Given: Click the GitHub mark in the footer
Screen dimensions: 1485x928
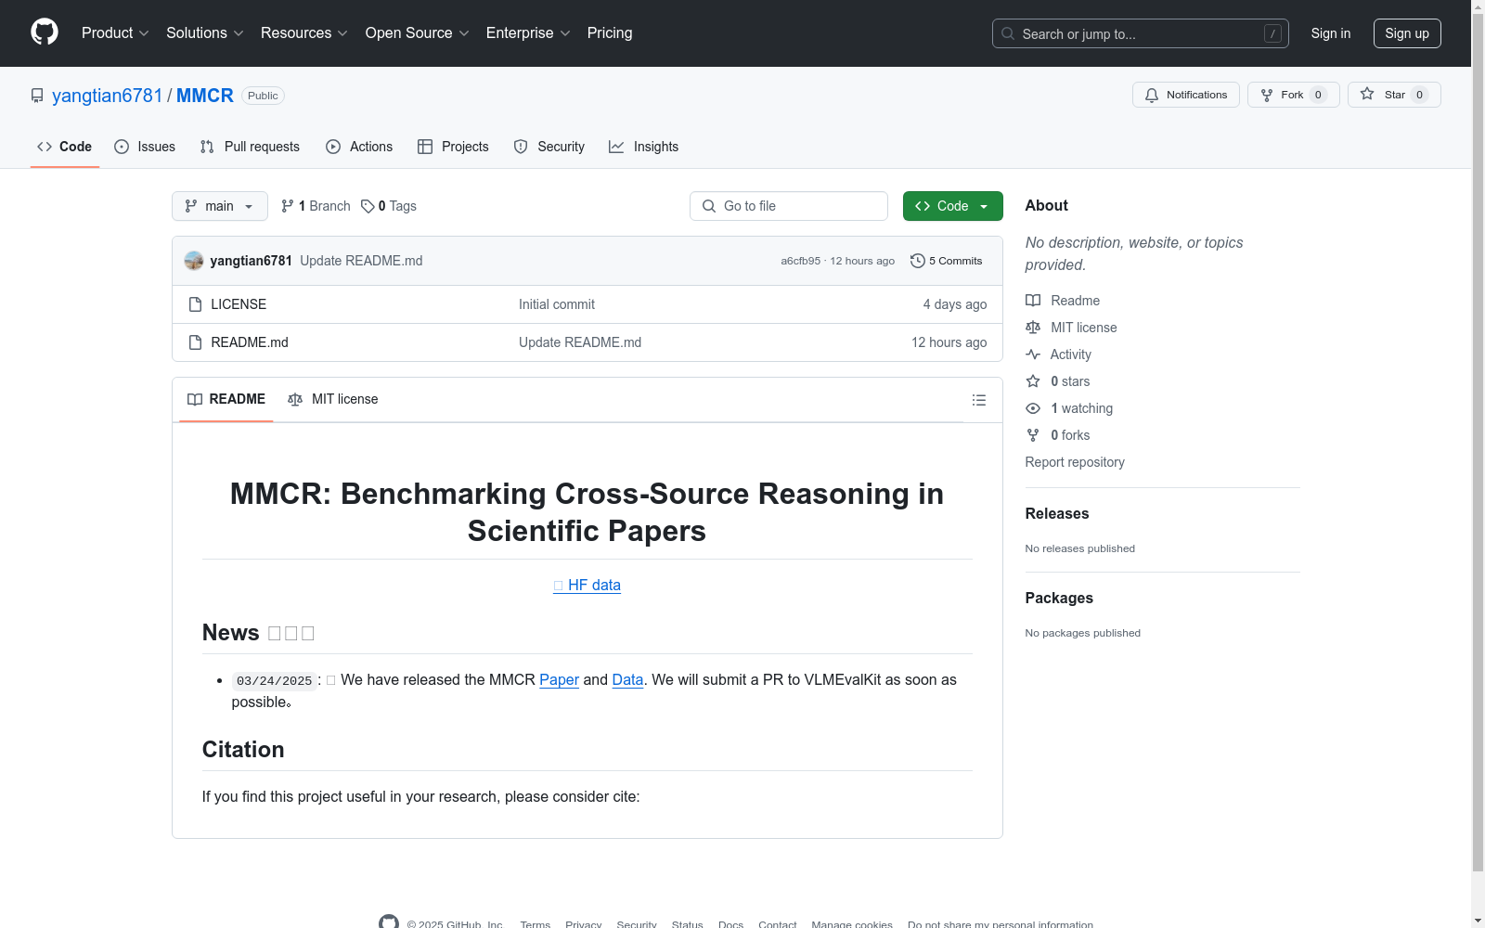Looking at the screenshot, I should point(389,923).
